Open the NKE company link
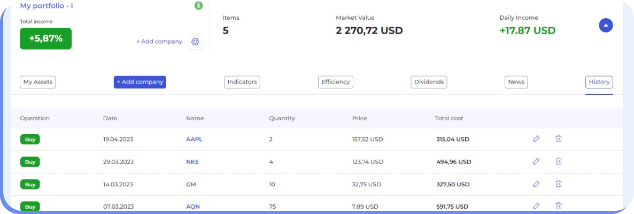The height and width of the screenshot is (214, 634). coord(192,162)
